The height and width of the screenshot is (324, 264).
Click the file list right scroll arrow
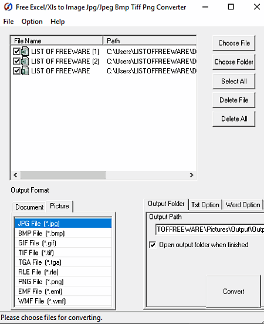click(191, 175)
